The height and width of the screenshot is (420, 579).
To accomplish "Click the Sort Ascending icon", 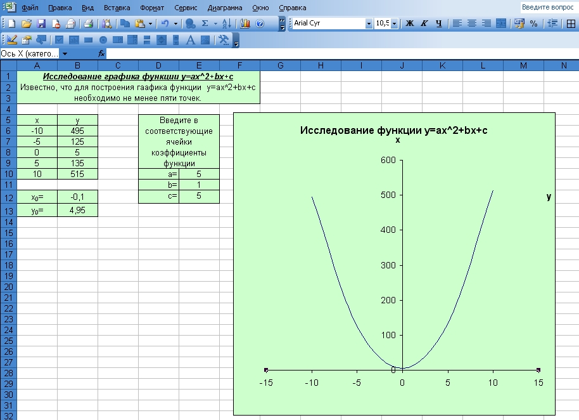I will click(226, 23).
